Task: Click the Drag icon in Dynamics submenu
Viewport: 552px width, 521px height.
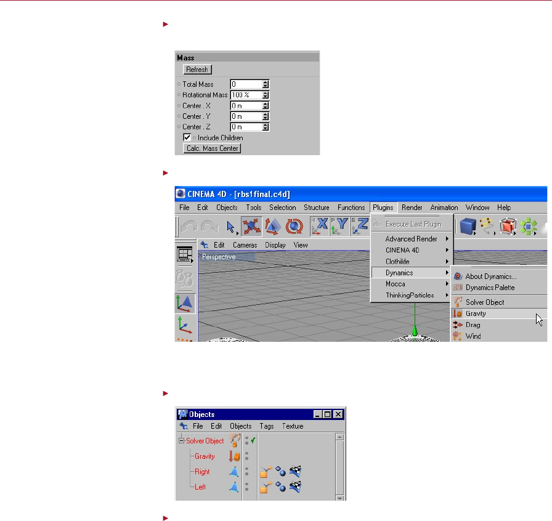Action: pos(458,325)
